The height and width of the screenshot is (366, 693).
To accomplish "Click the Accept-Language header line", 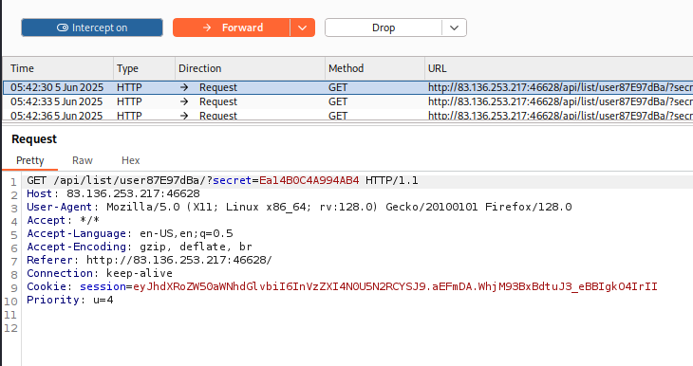I will (x=130, y=233).
